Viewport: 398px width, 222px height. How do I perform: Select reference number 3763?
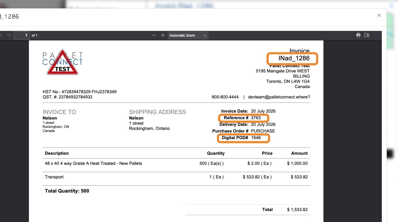(x=256, y=118)
